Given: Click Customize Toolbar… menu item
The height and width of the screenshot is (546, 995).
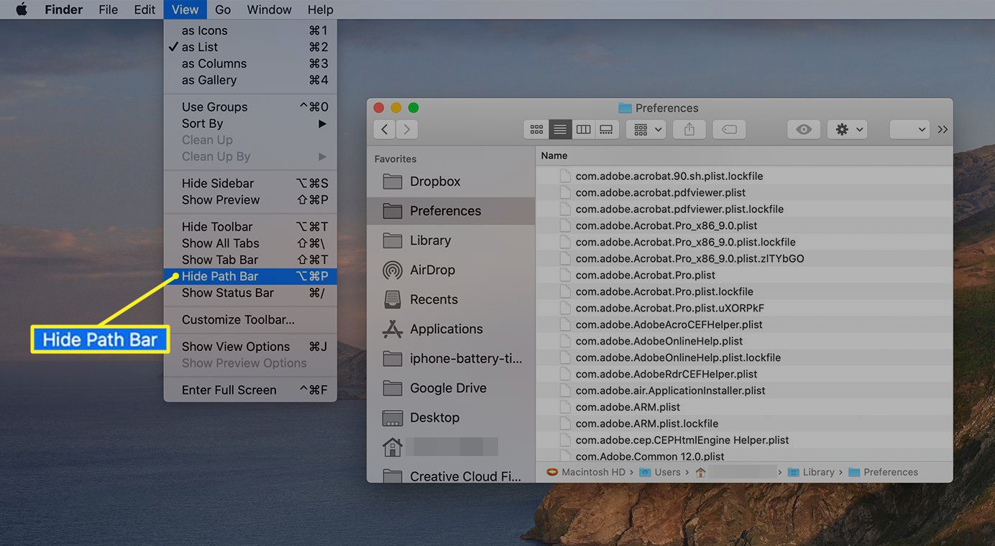Looking at the screenshot, I should click(238, 319).
